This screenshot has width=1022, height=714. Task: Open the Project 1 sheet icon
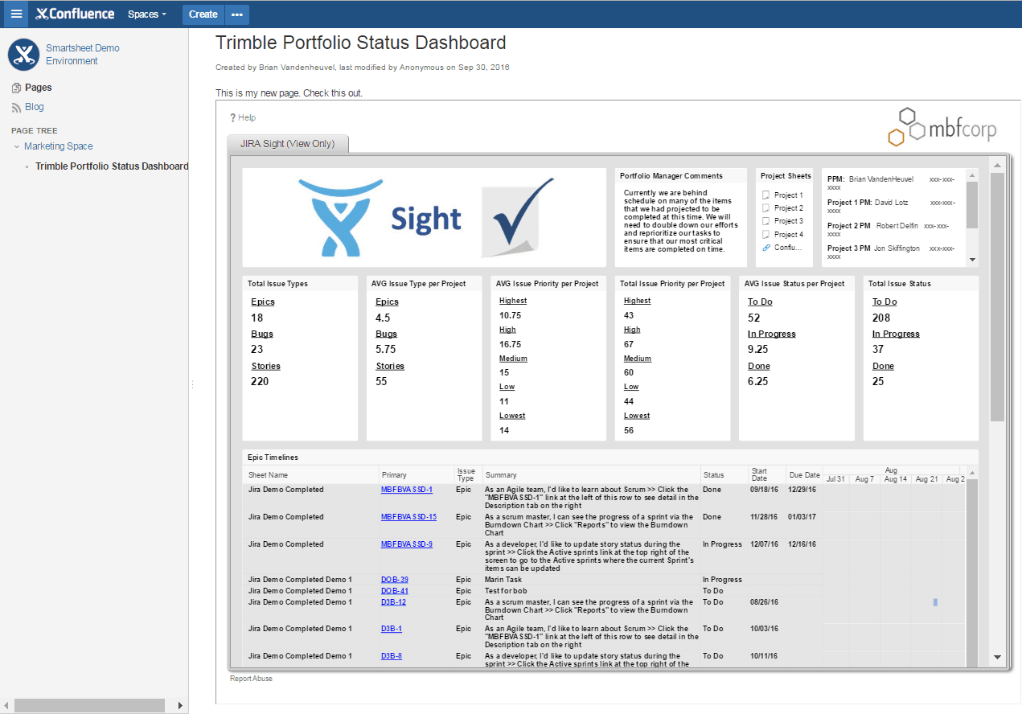click(766, 195)
